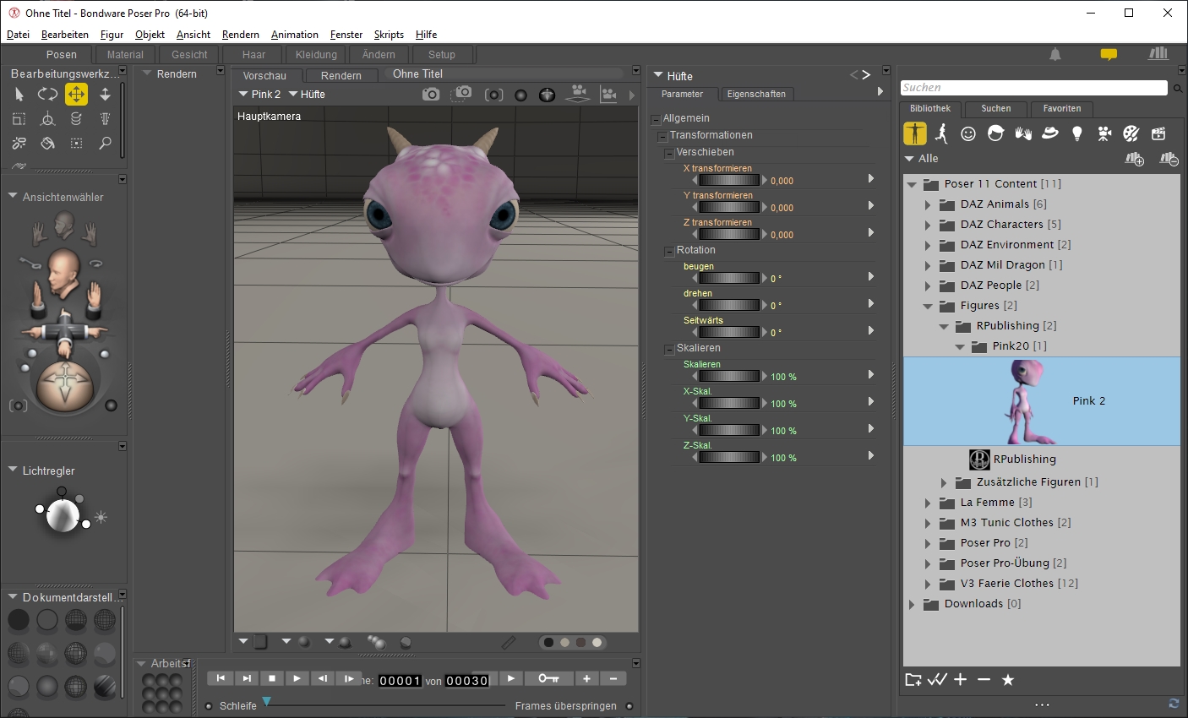Image resolution: width=1188 pixels, height=718 pixels.
Task: Click the remove library icon
Action: [x=1169, y=159]
